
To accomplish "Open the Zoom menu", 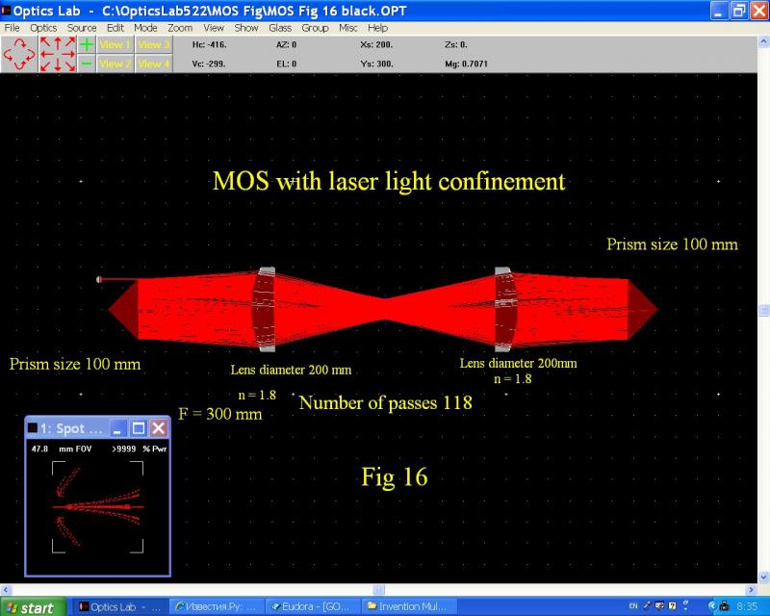I will pyautogui.click(x=180, y=28).
